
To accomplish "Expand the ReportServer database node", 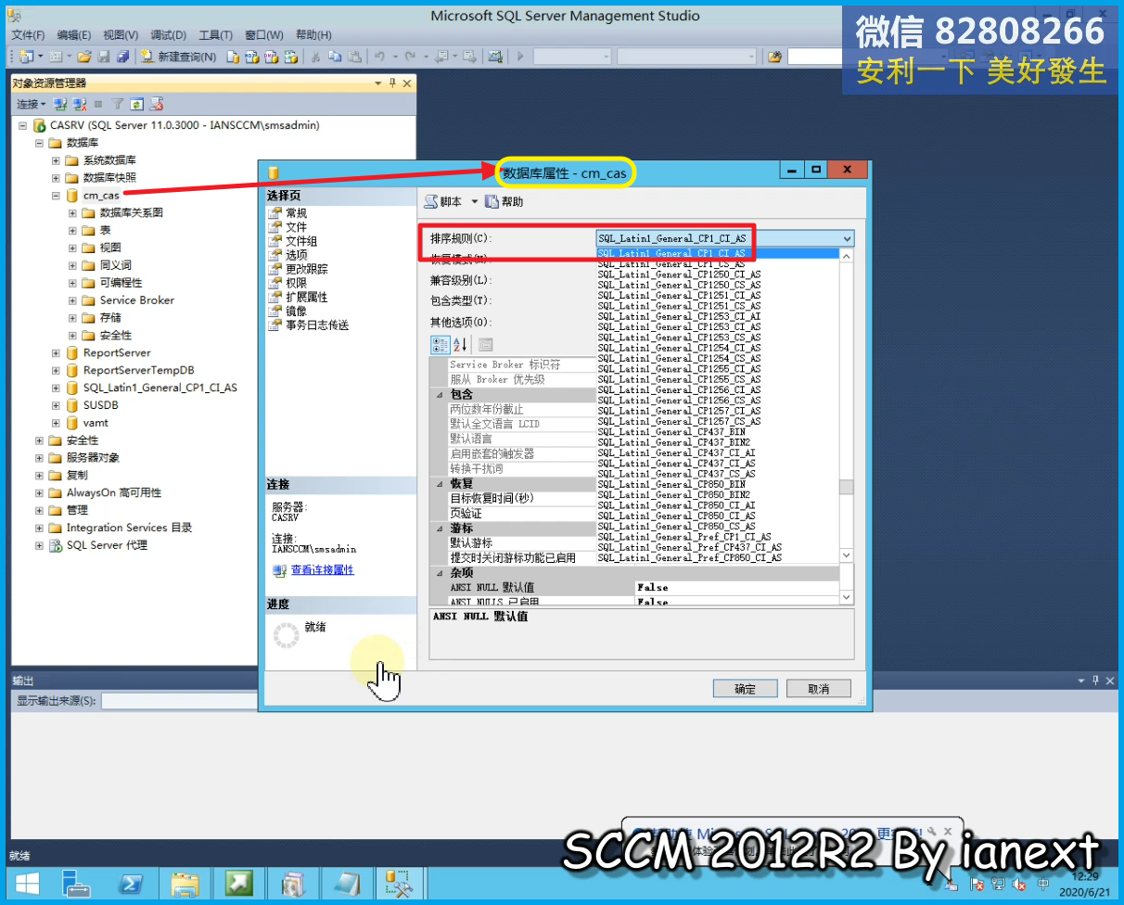I will (x=56, y=352).
